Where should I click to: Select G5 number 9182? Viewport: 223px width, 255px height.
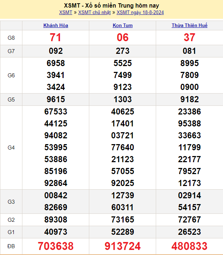coord(189,99)
